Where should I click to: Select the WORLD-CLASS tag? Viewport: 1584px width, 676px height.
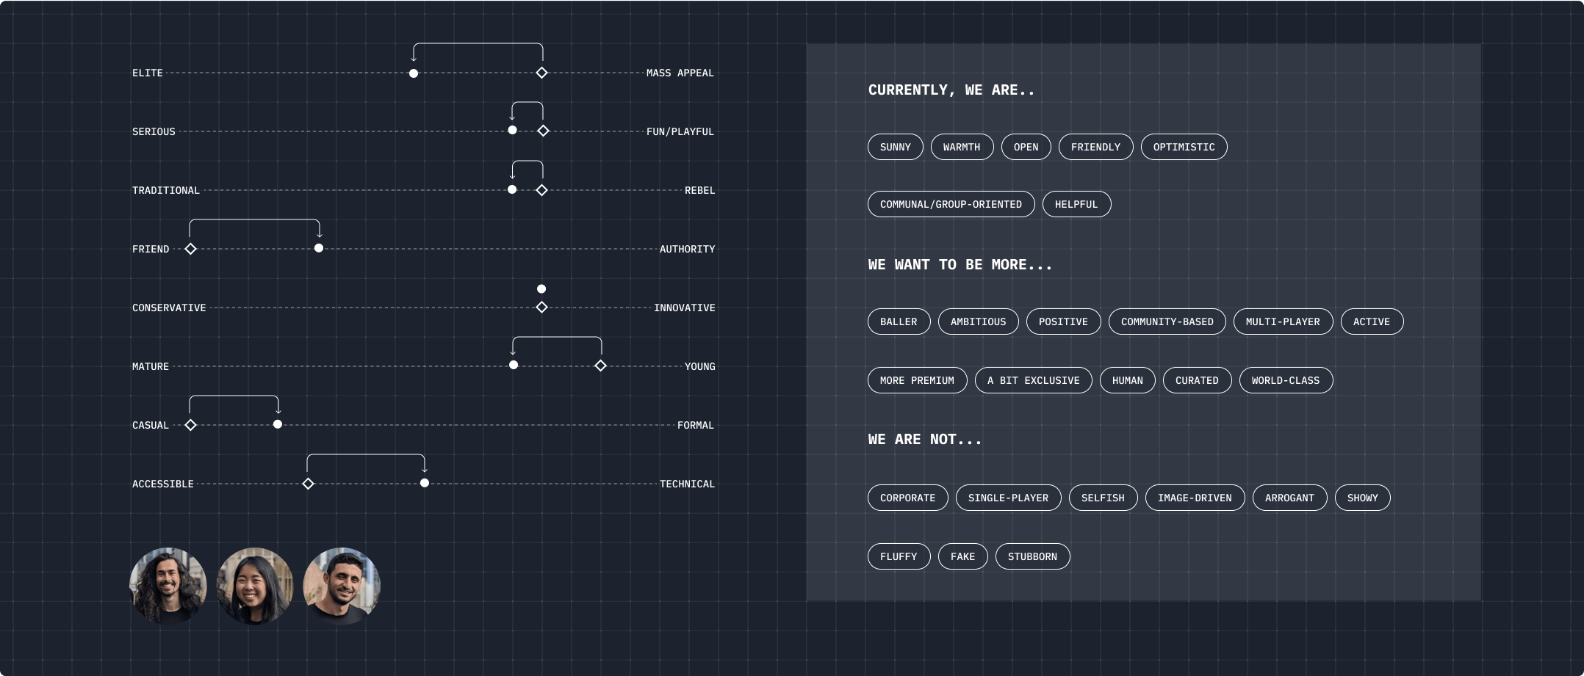coord(1286,380)
